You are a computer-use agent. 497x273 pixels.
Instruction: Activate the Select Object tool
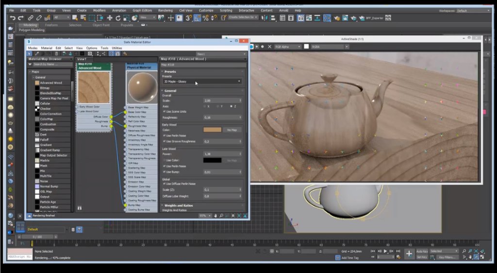click(75, 18)
